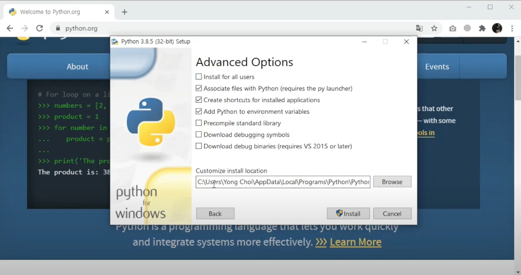The width and height of the screenshot is (521, 275).
Task: Enable Precompile standard library checkbox
Action: tap(198, 123)
